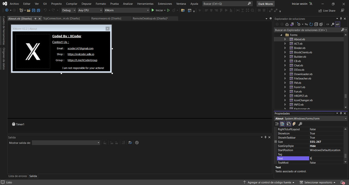Click Agregar al control de código fuente
Viewport: 349px width, 185px height.
tap(269, 182)
